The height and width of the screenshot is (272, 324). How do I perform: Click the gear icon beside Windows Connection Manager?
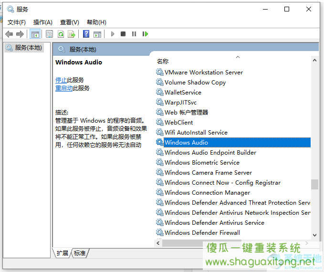[159, 192]
